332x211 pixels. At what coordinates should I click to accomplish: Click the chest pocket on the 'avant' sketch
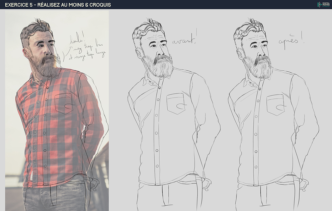pyautogui.click(x=176, y=103)
